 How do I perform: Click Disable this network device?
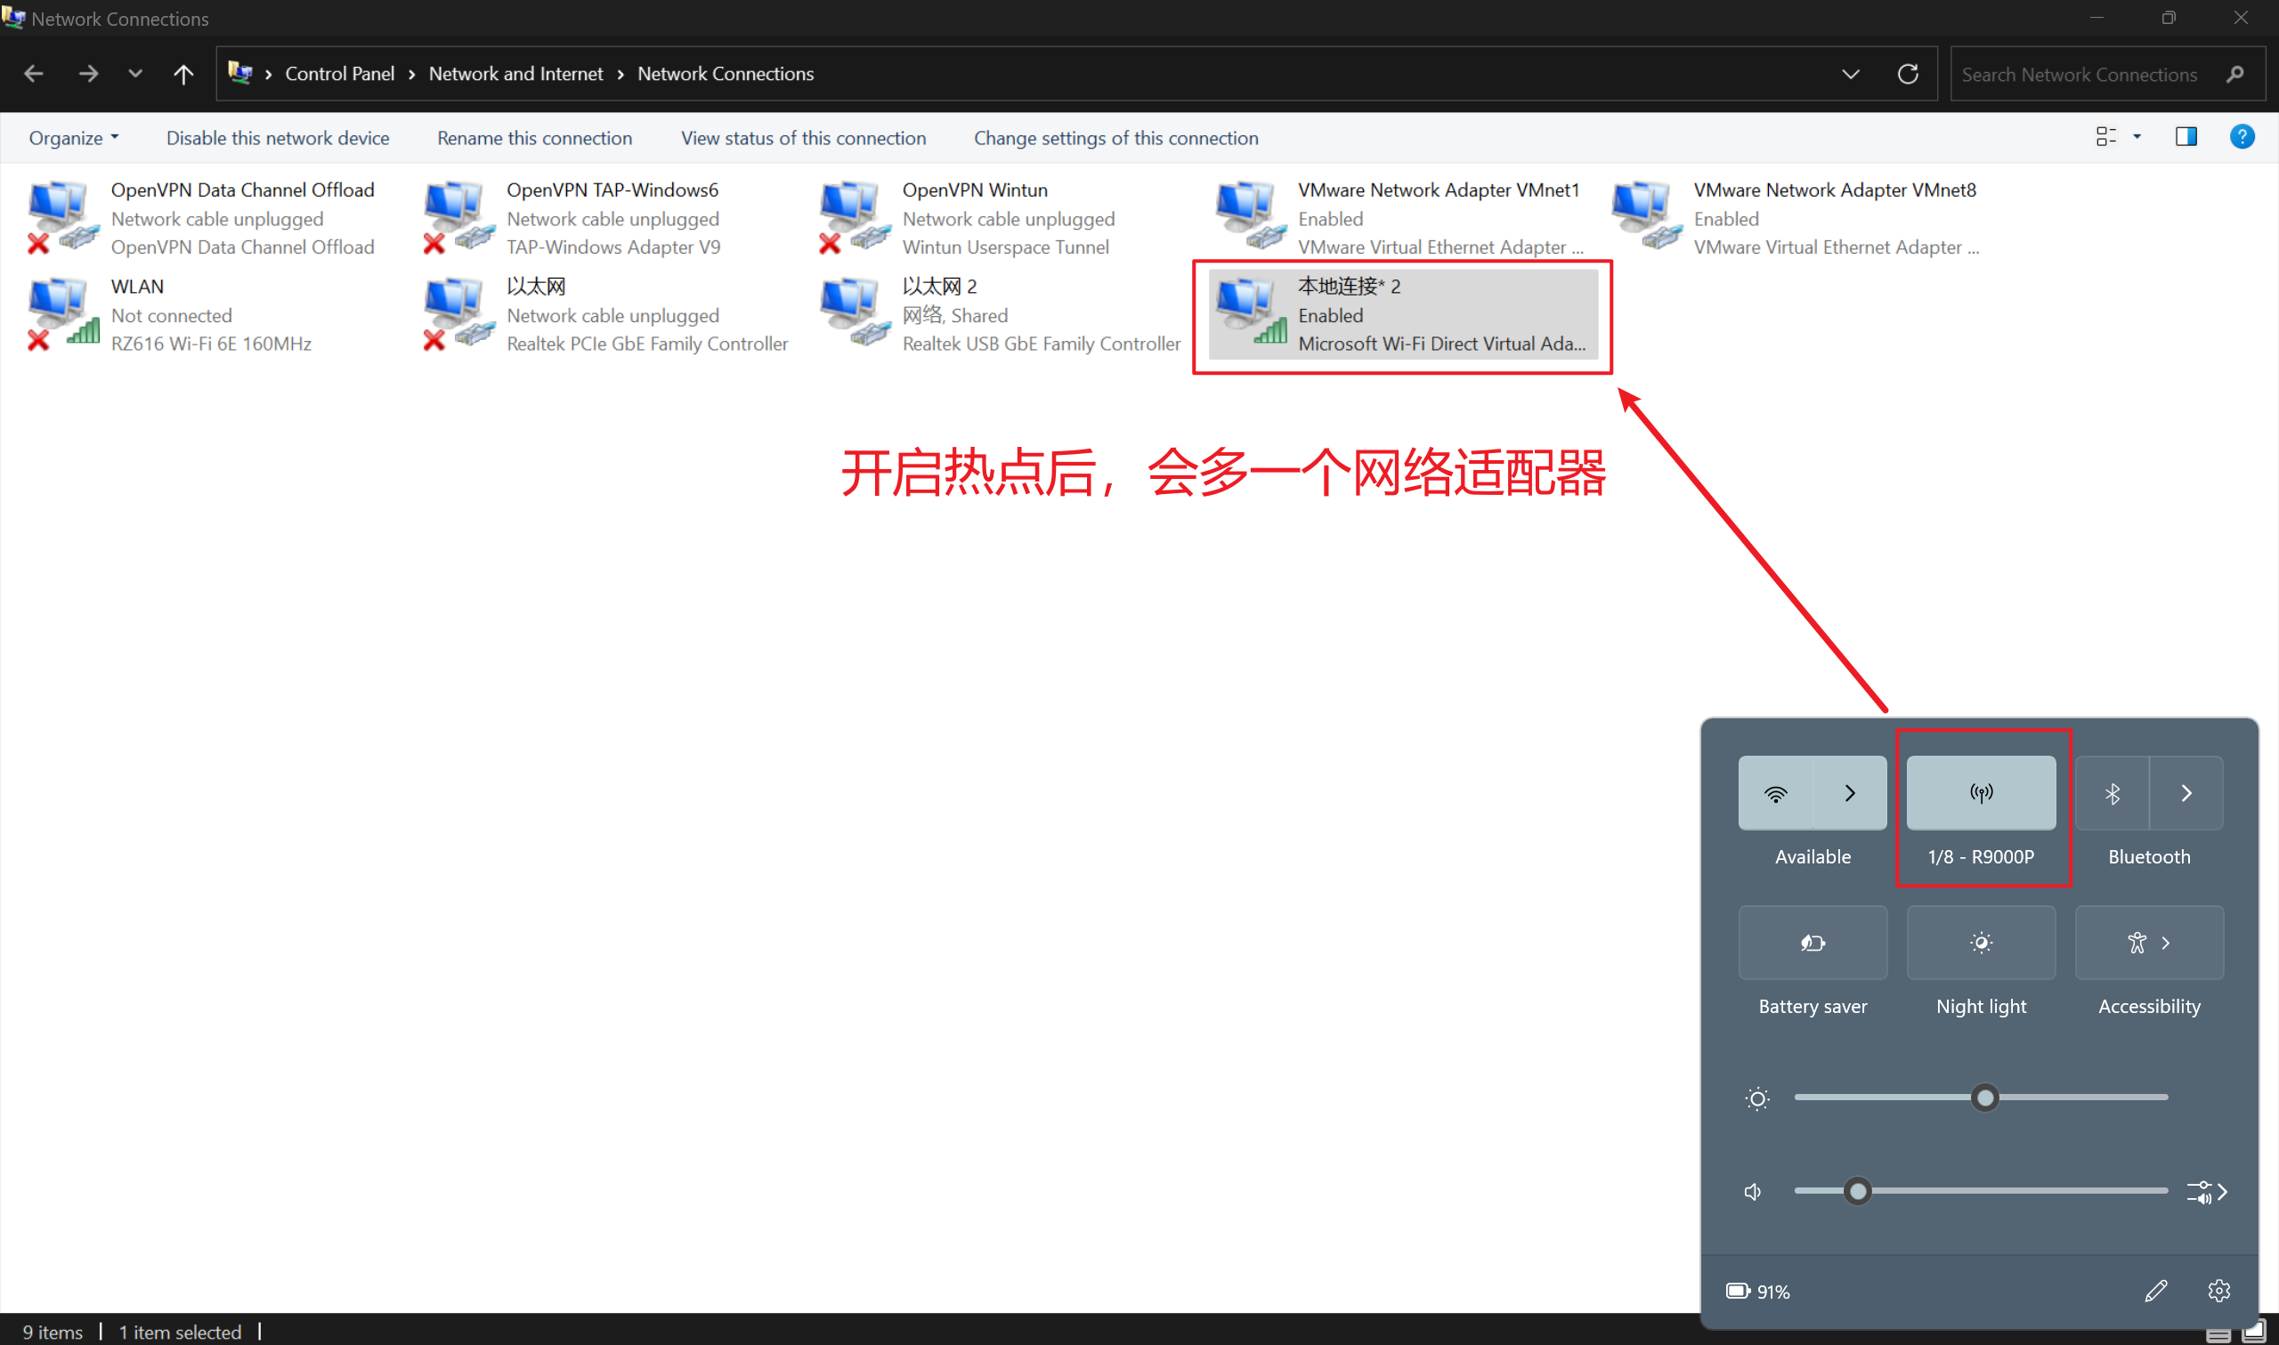(x=277, y=138)
